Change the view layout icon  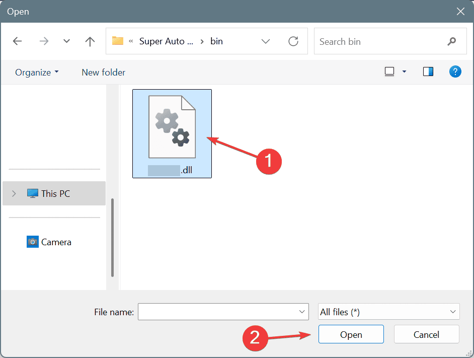pos(389,71)
